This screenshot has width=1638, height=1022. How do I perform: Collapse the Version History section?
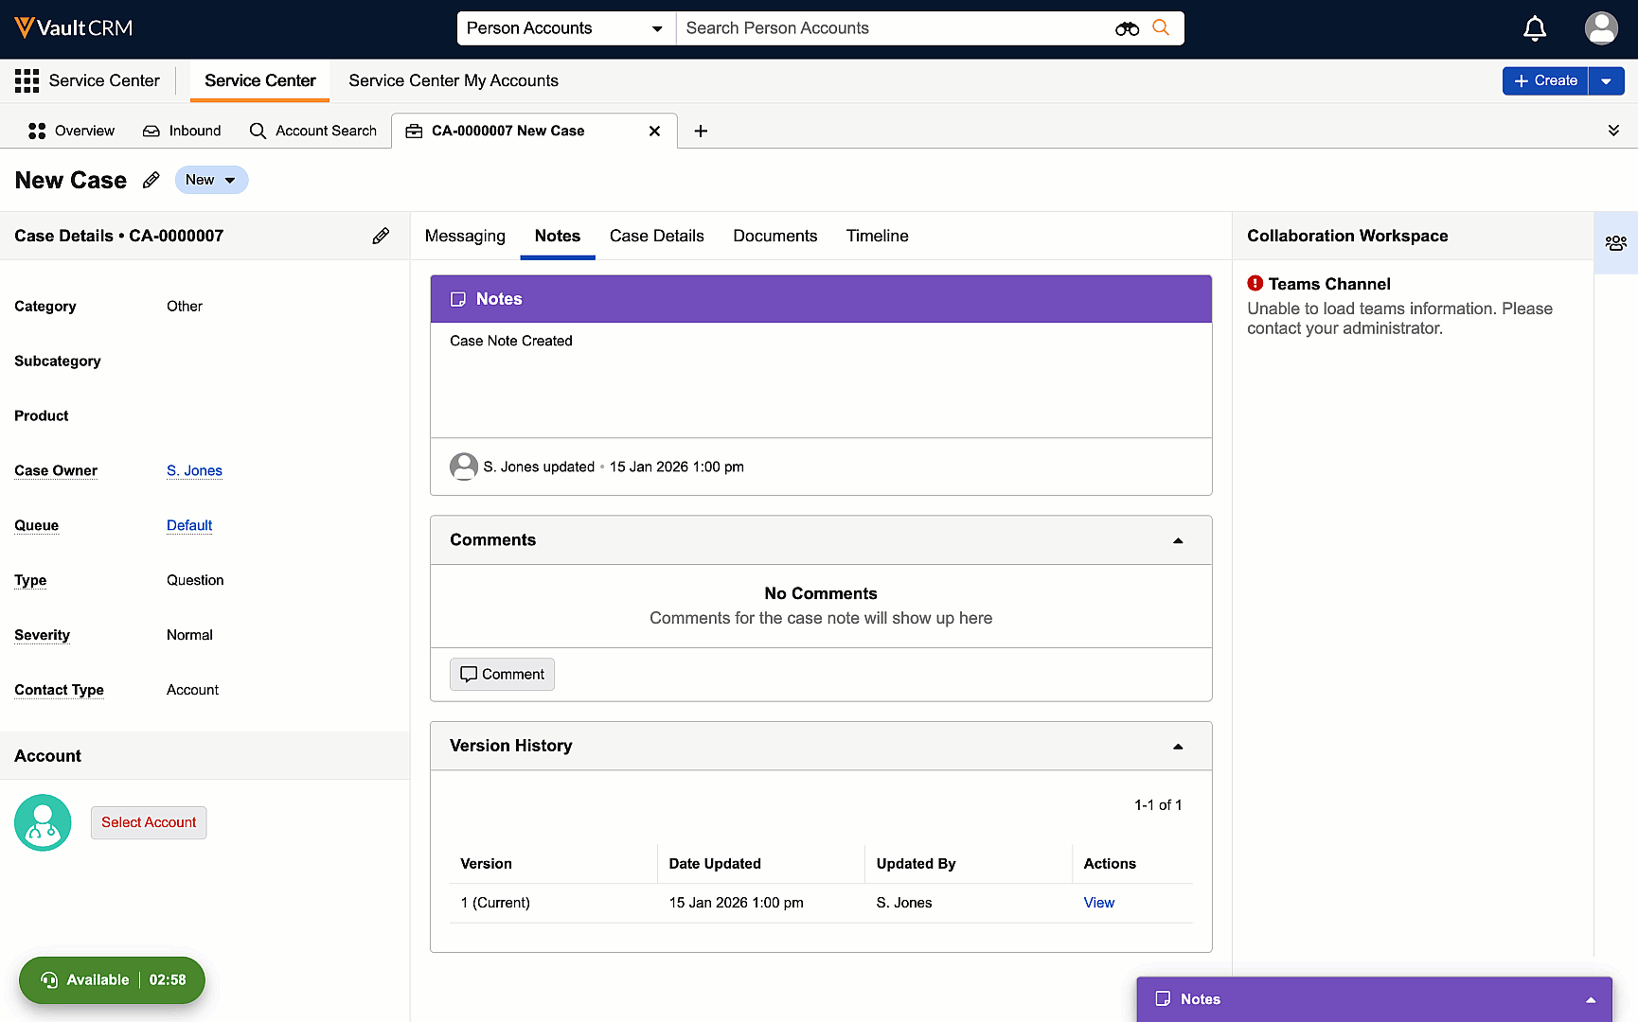pos(1178,747)
